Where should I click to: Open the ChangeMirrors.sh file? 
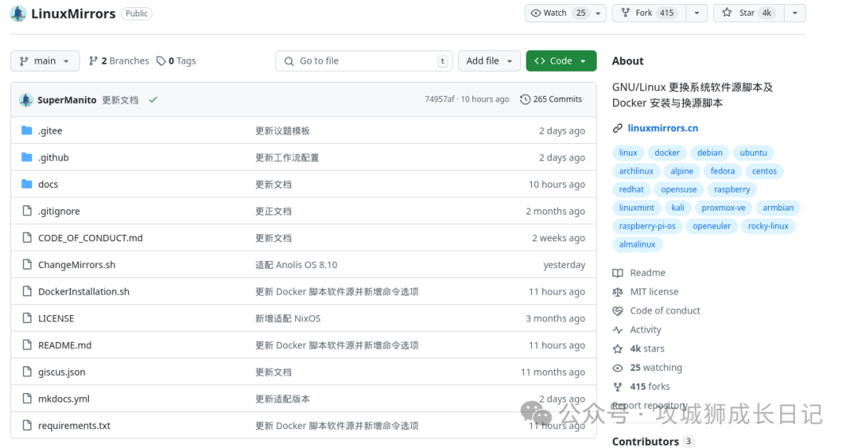click(x=76, y=265)
